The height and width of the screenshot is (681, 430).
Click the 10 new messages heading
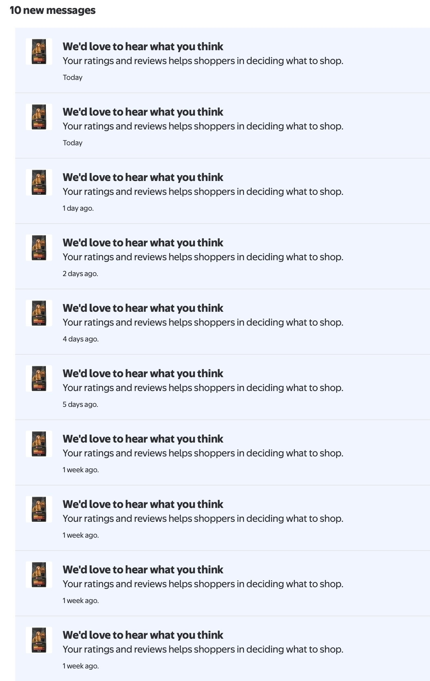click(53, 10)
